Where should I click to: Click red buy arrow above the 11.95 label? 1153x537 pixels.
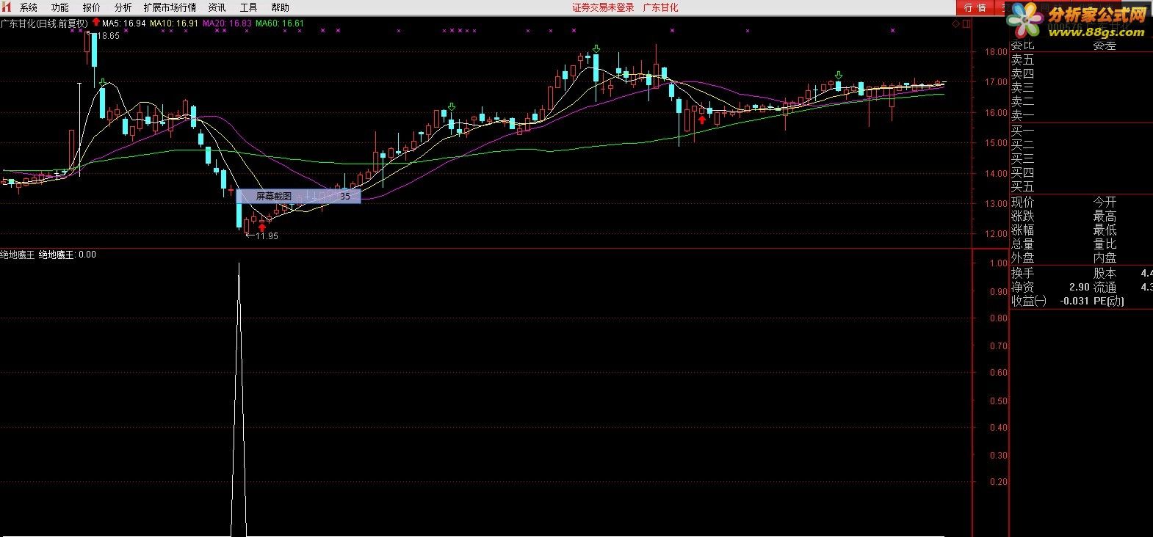coord(262,227)
